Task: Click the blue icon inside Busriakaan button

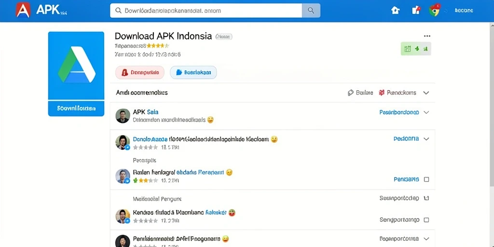Action: click(x=179, y=72)
